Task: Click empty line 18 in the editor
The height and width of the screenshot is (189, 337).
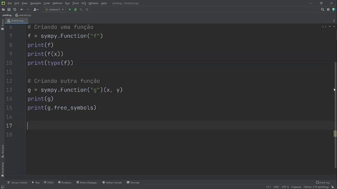Action: click(180, 135)
